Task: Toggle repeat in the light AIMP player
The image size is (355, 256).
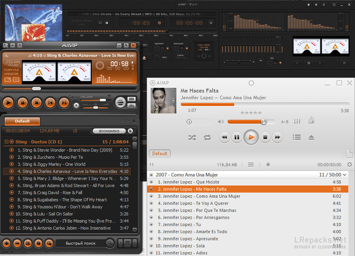Action: [x=207, y=137]
